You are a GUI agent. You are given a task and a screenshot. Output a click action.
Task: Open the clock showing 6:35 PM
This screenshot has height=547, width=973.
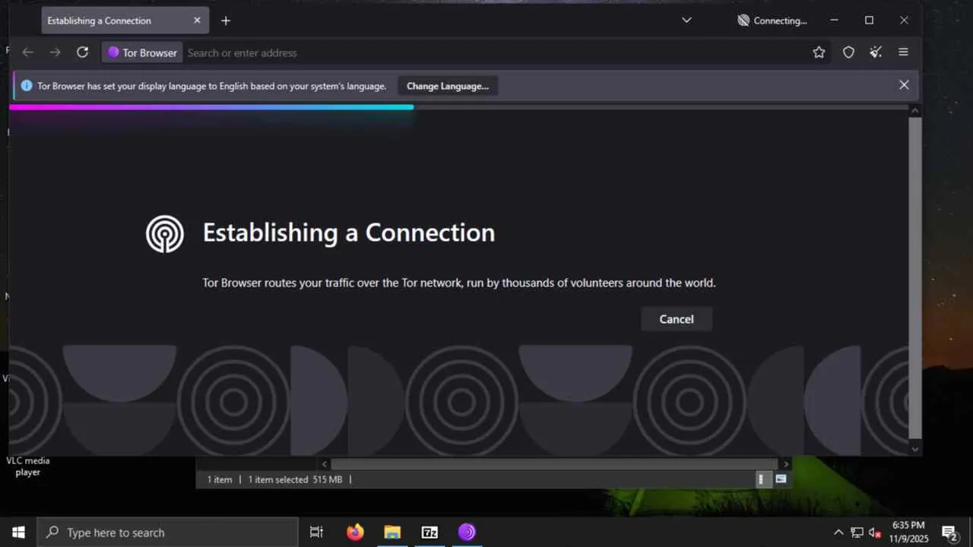click(x=908, y=532)
